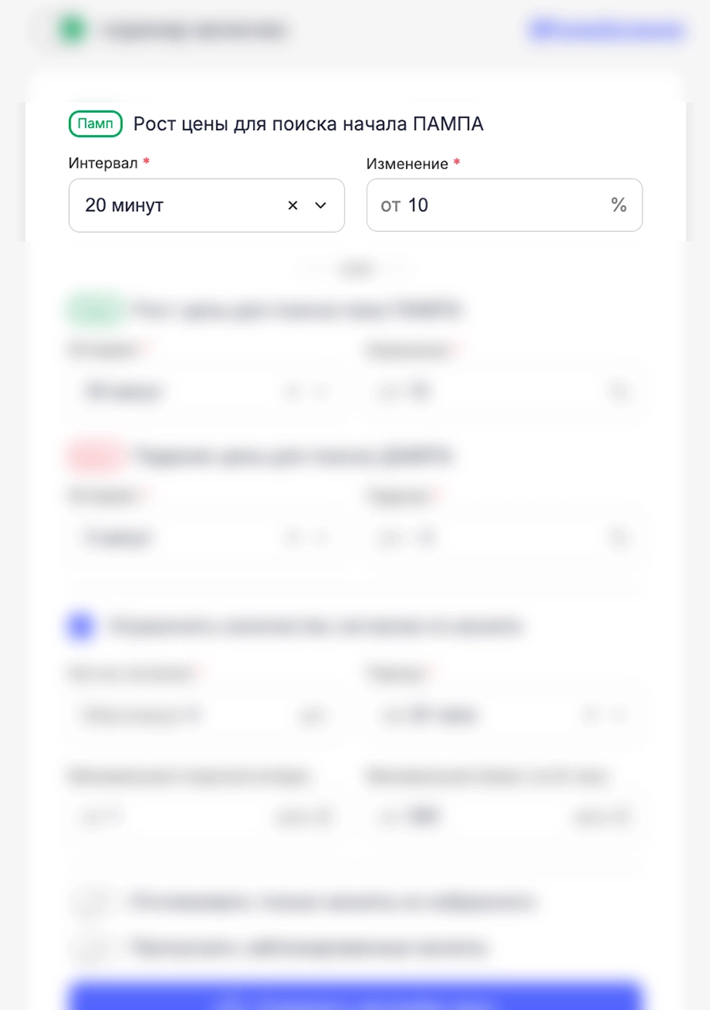Expand the "20 минут" dropdown chevron

(320, 206)
